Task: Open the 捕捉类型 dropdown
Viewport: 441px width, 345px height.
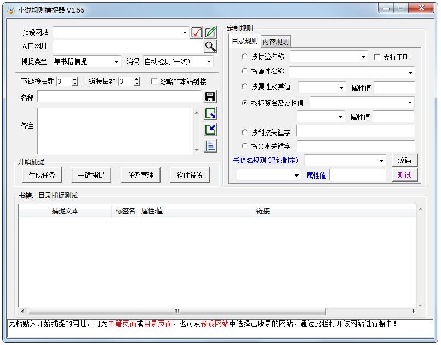Action: [86, 62]
